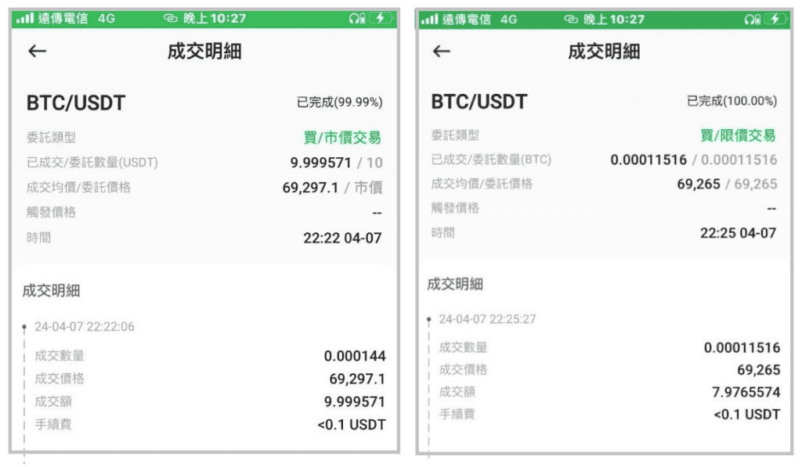Viewport: 802px width, 467px height.
Task: Tap the signal bars icon in left status bar
Action: 24,19
